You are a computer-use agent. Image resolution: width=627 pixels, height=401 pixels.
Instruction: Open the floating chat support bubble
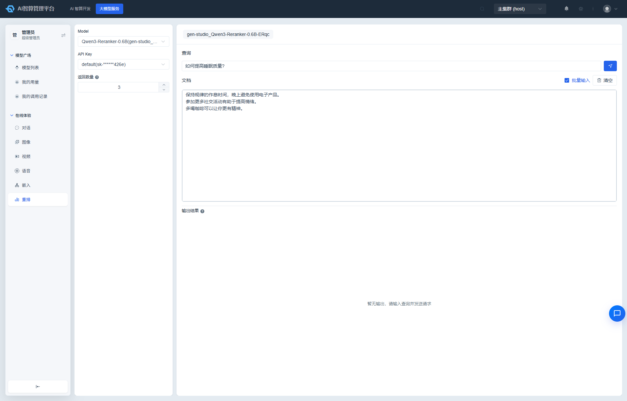tap(617, 313)
